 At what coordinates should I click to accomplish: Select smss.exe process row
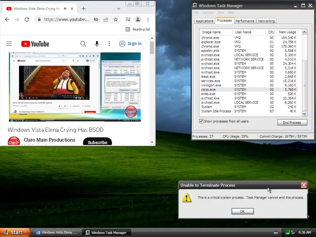point(249,94)
